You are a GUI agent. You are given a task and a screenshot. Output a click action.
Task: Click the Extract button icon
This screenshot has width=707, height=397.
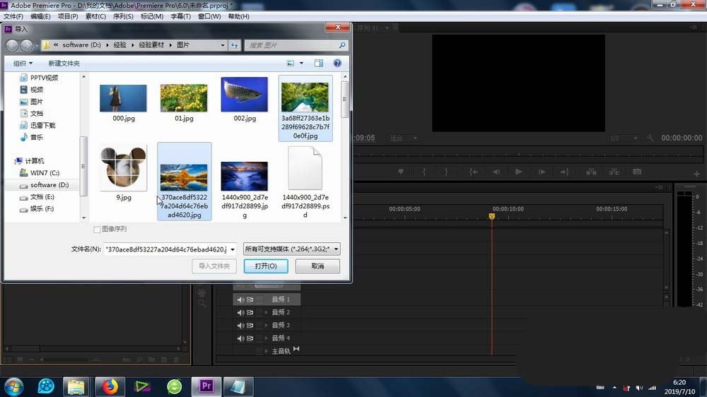tap(614, 172)
